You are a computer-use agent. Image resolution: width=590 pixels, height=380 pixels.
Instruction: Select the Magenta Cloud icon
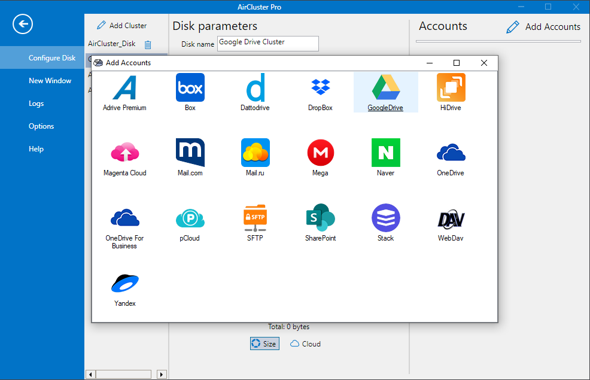125,153
